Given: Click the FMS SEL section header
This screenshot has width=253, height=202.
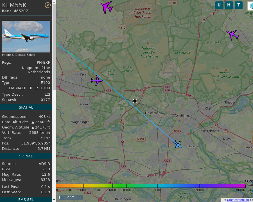Looking at the screenshot, I should coord(26,199).
